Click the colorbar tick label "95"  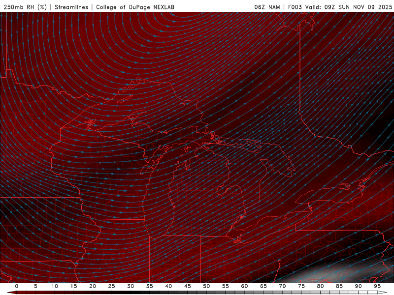click(x=377, y=286)
